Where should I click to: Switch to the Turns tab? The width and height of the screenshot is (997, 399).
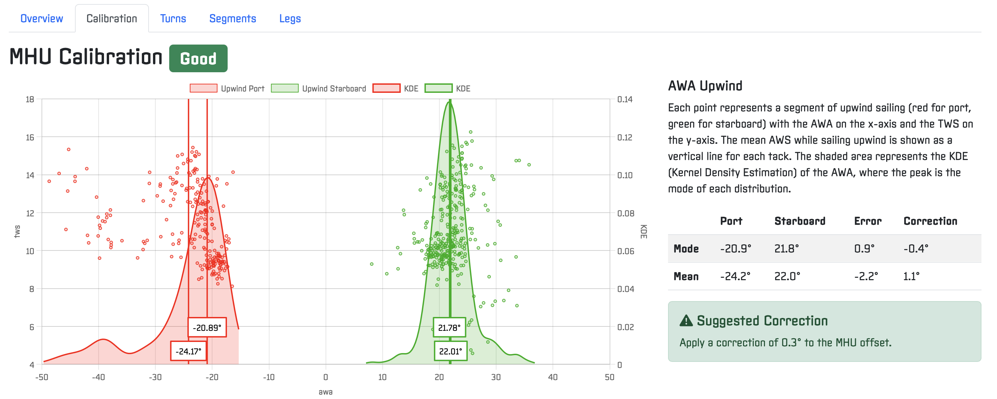pyautogui.click(x=173, y=19)
